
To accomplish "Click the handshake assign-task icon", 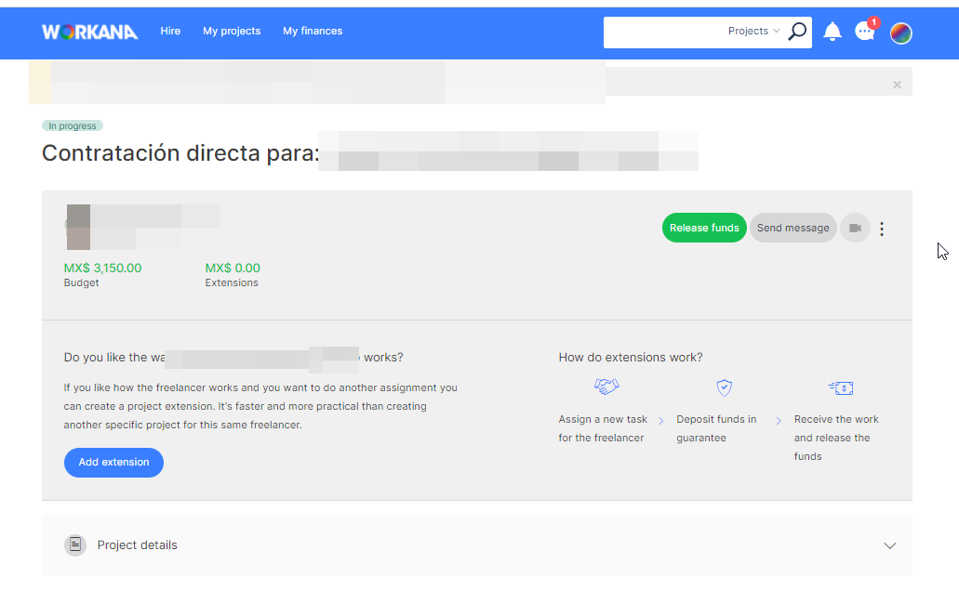I will click(x=606, y=387).
